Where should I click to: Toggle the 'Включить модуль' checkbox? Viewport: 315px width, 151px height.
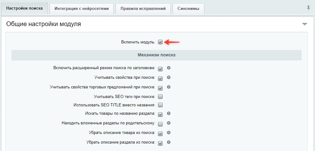(160, 42)
